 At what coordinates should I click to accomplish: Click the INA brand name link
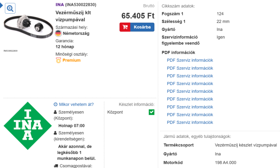pos(60,5)
